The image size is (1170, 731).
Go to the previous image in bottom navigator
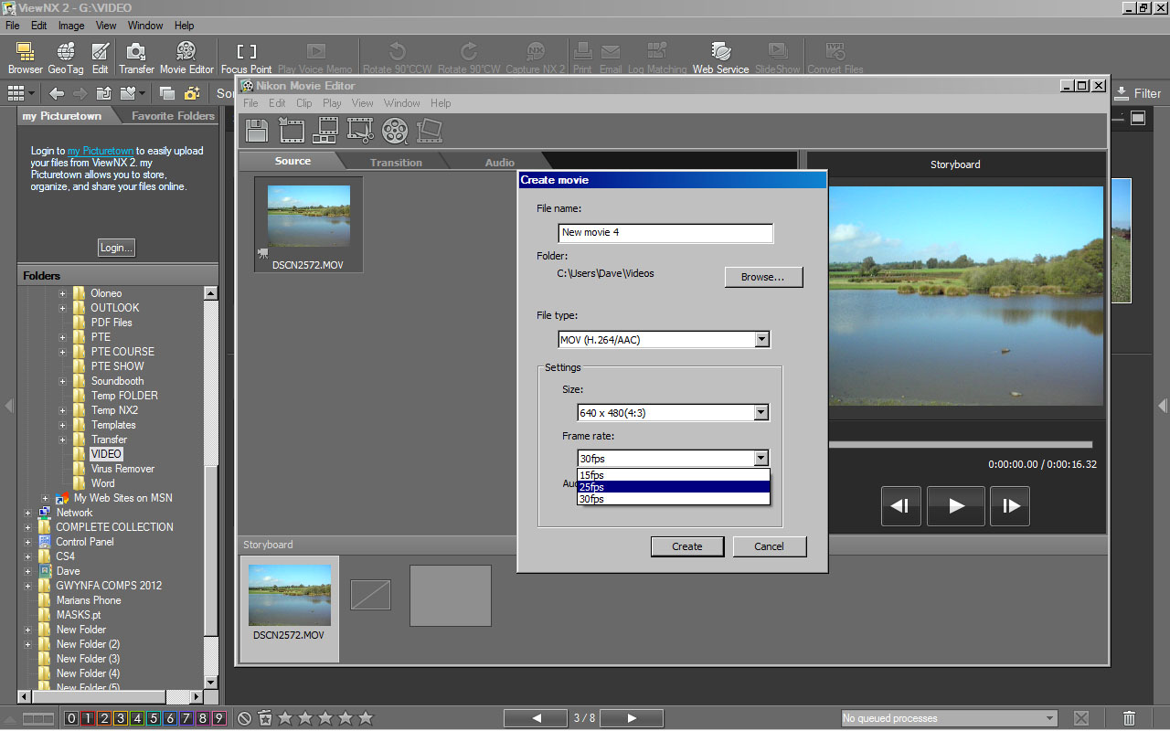pos(537,718)
